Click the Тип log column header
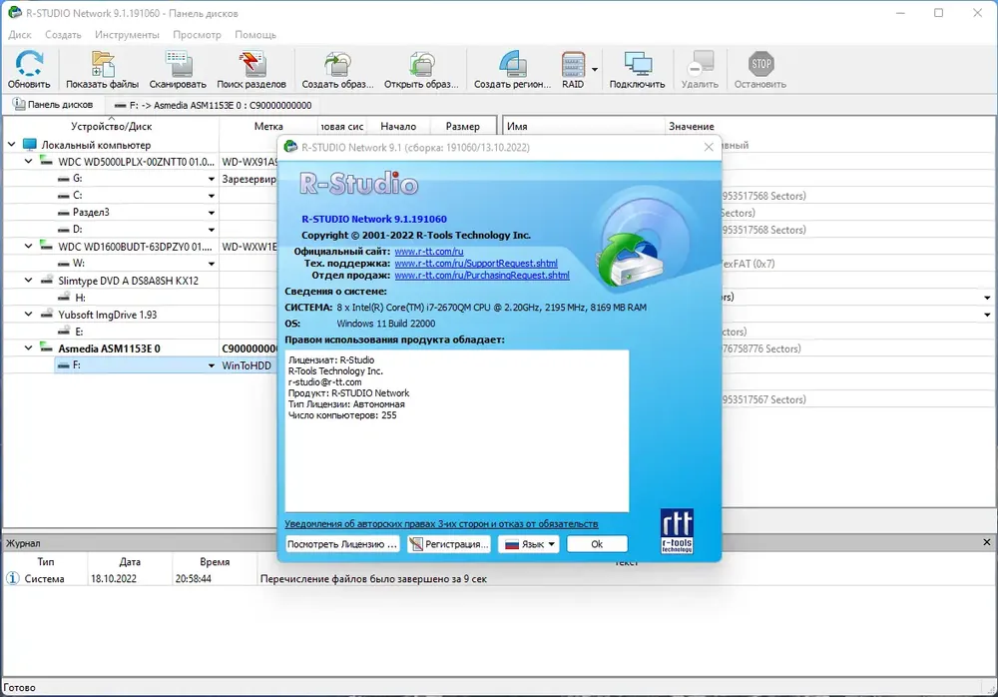 pyautogui.click(x=45, y=562)
